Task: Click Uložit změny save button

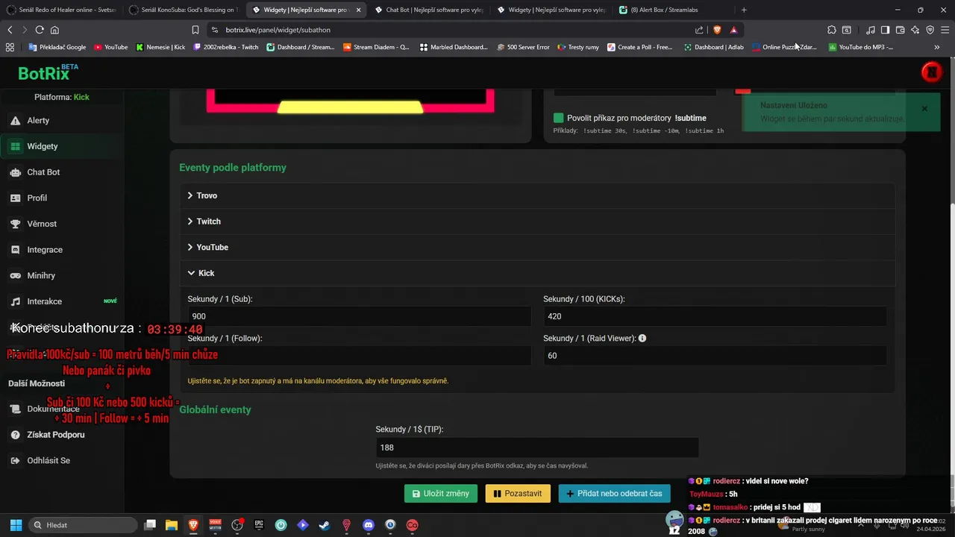Action: click(441, 493)
